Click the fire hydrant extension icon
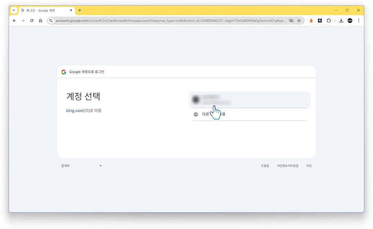 311,20
